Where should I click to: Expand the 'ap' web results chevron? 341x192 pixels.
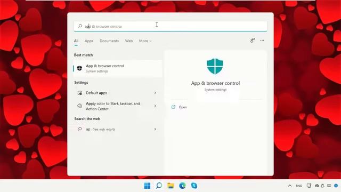[x=155, y=129]
